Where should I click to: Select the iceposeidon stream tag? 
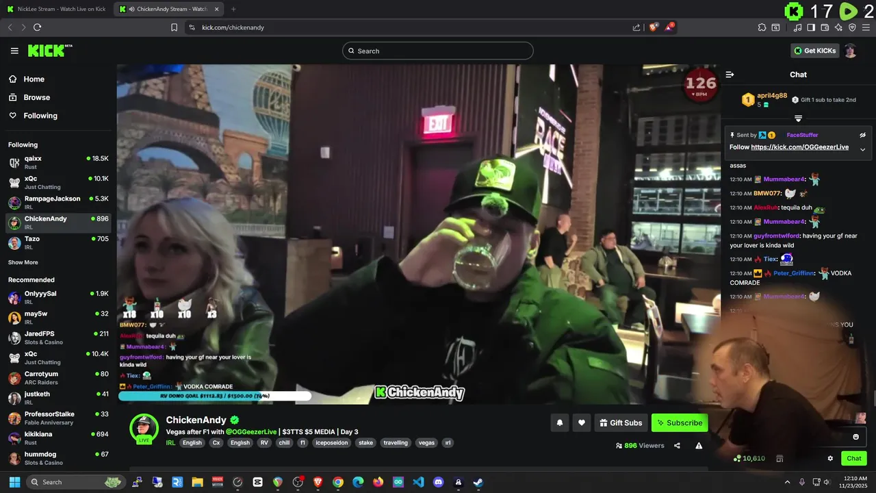(x=331, y=443)
